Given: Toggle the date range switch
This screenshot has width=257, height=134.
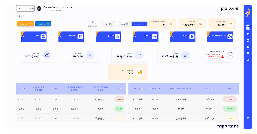Looking at the screenshot, I should click(93, 22).
